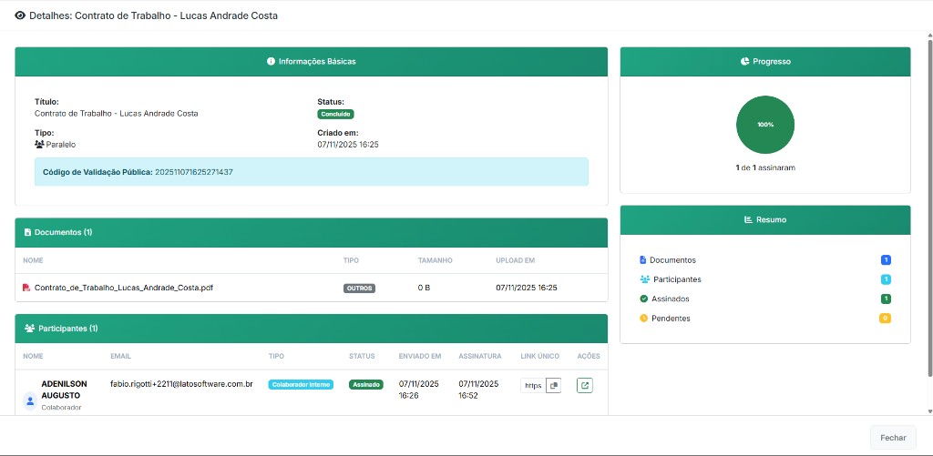The width and height of the screenshot is (933, 456).
Task: Click the 100% progress circle
Action: pyautogui.click(x=765, y=125)
